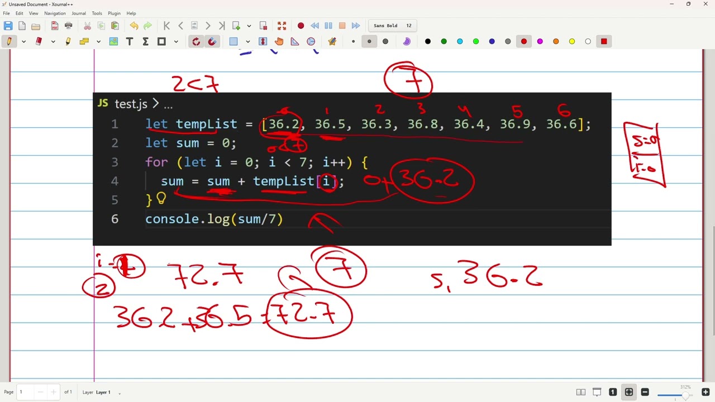Go to the first page
715x402 pixels.
166,26
